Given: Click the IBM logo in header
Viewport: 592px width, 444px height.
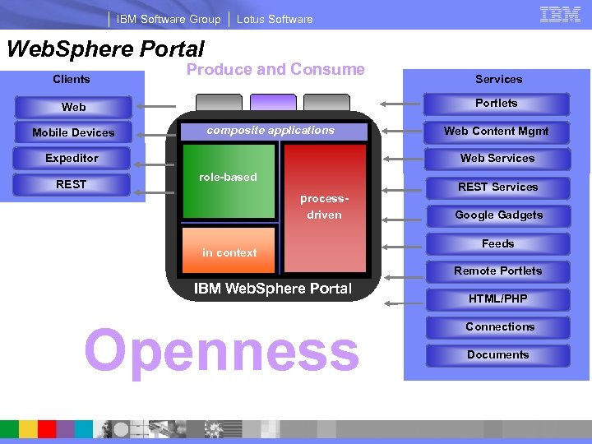Looking at the screenshot, I should click(x=560, y=15).
